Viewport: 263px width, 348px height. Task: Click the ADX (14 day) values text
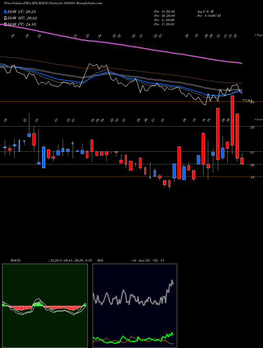[x=148, y=260]
